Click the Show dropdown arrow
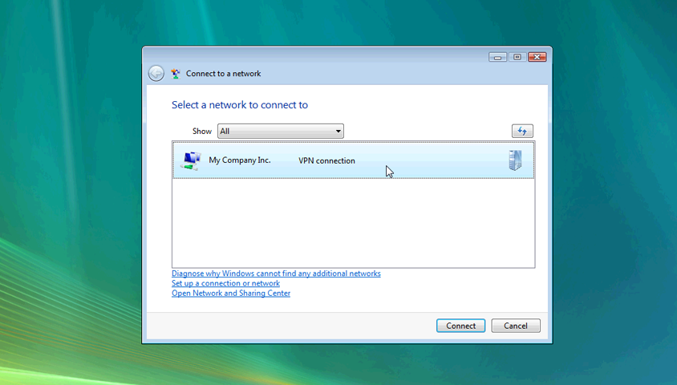Screen dimensions: 677x385 pyautogui.click(x=338, y=131)
